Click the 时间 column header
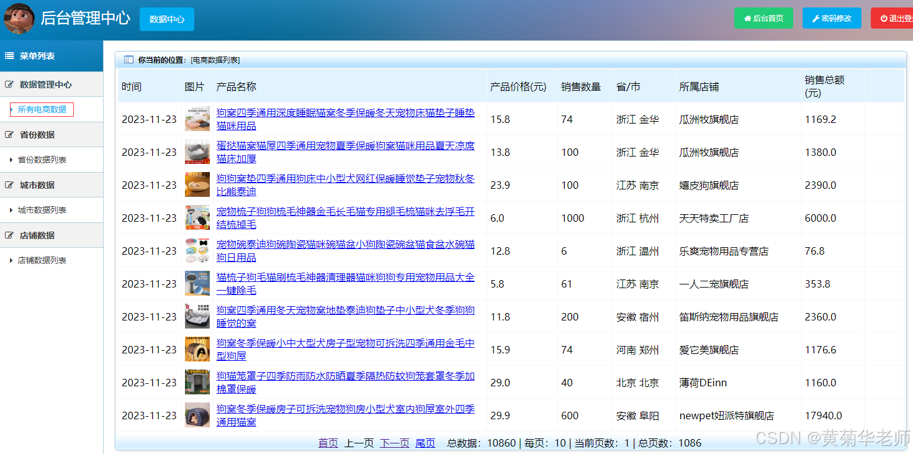The height and width of the screenshot is (454, 913). point(132,87)
